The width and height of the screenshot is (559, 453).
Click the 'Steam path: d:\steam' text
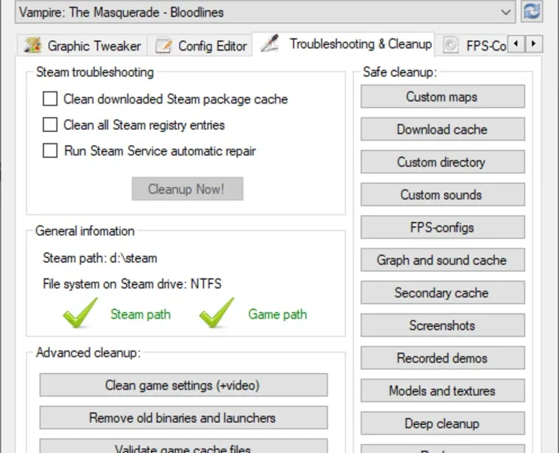[x=100, y=258]
